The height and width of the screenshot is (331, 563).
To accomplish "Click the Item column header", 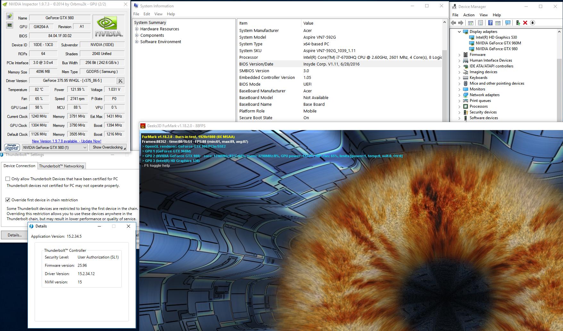I will pyautogui.click(x=269, y=23).
